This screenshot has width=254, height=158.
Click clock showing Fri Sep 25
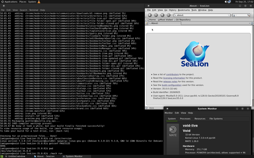tap(244, 2)
